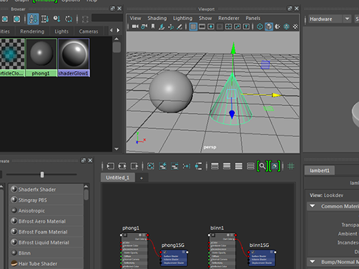Select the camera icon in Viewport toolbar

[135, 26]
